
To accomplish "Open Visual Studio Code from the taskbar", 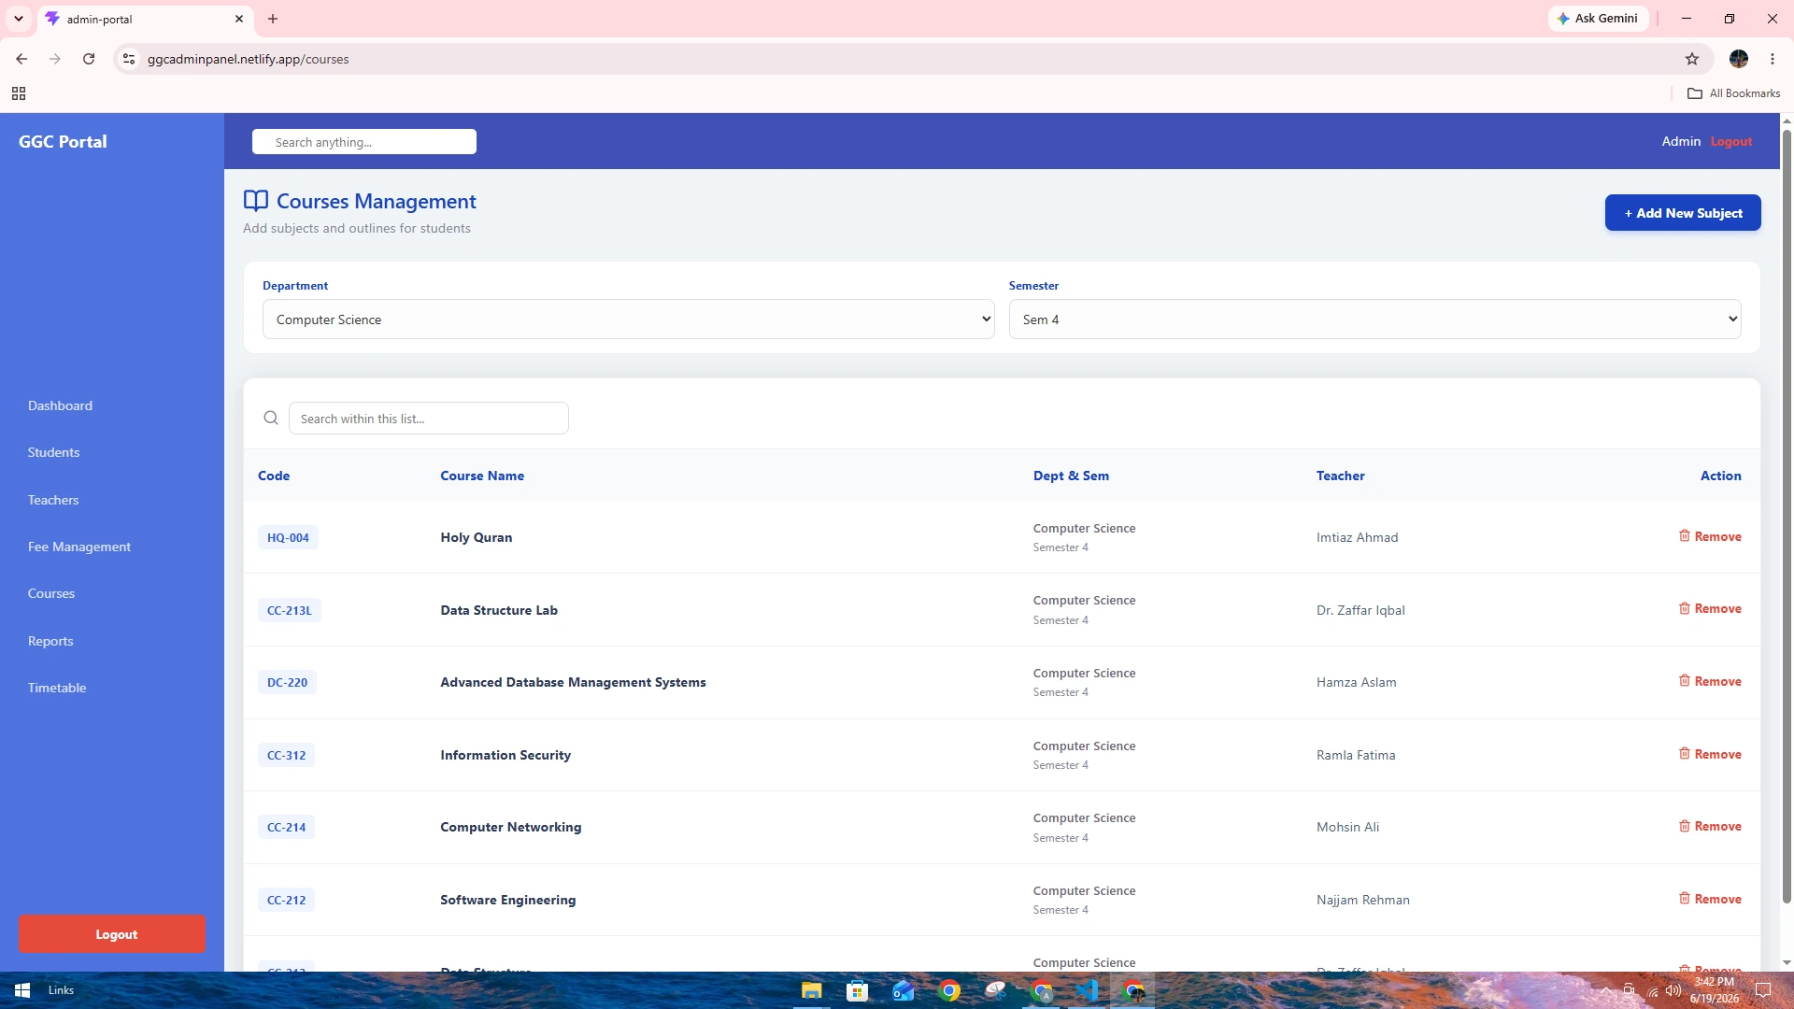I will click(x=1088, y=990).
